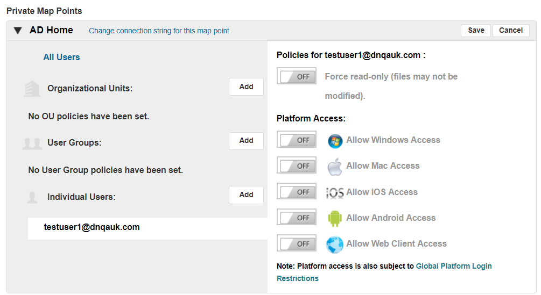Click the User Groups people icon
The height and width of the screenshot is (295, 541).
pyautogui.click(x=32, y=143)
